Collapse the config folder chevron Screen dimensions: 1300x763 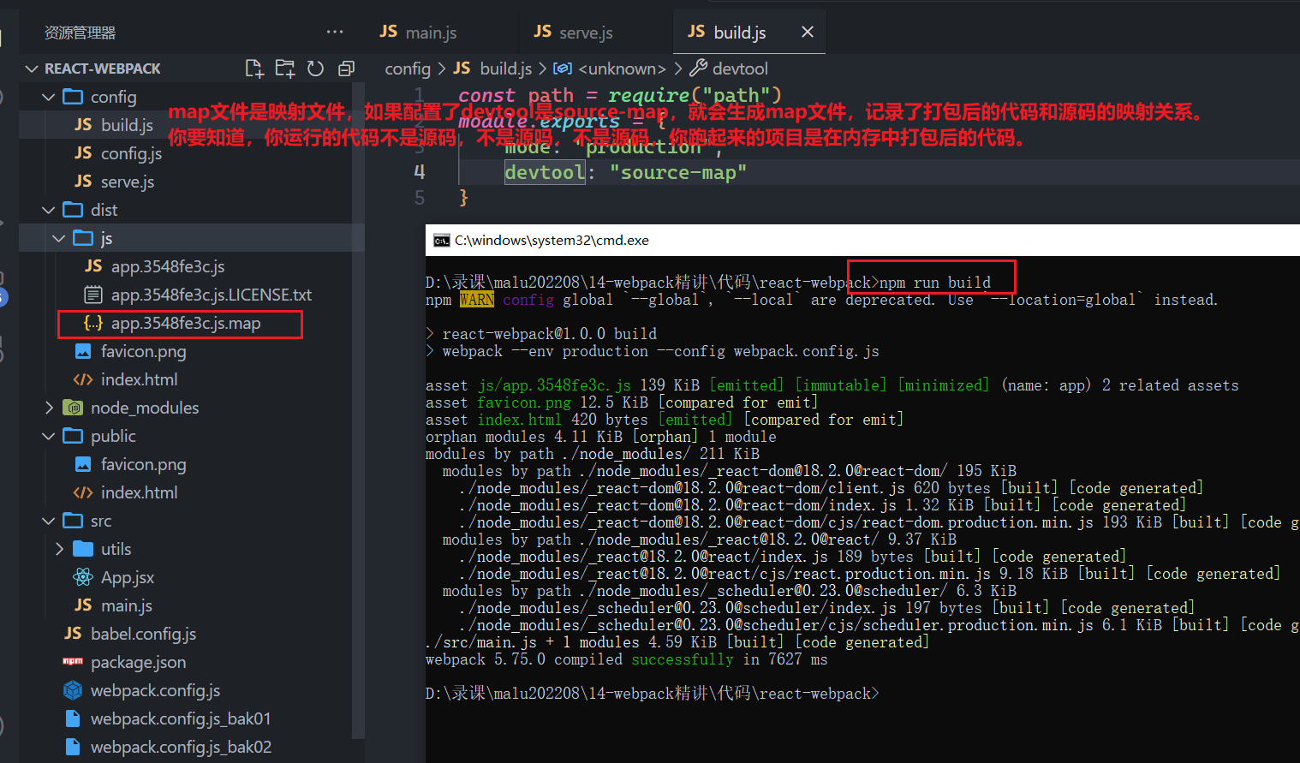[49, 97]
